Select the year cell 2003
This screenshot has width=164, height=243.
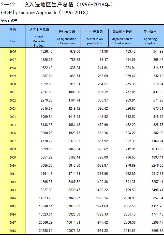13,108
